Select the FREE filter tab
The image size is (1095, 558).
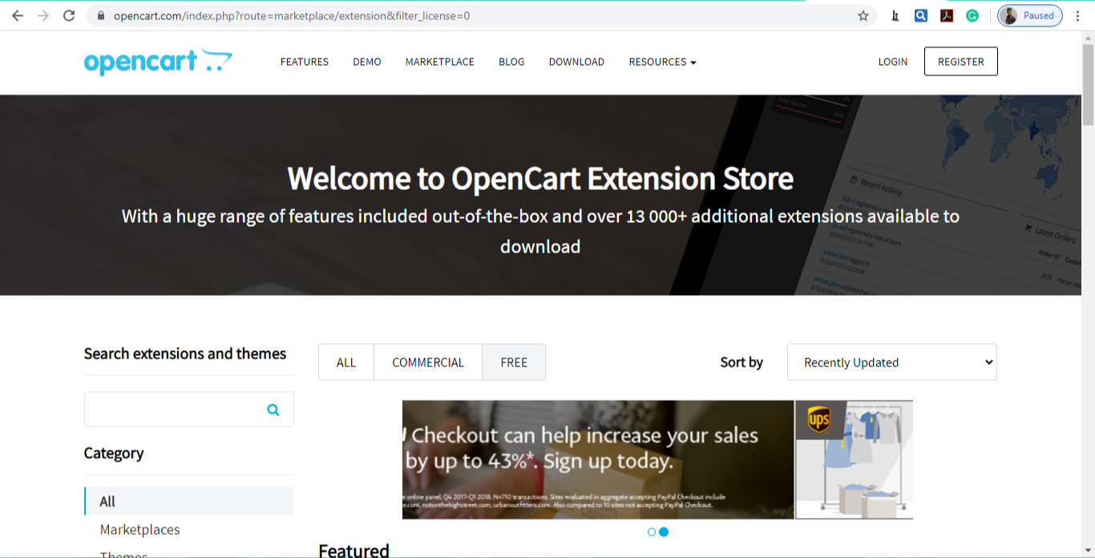pyautogui.click(x=514, y=362)
